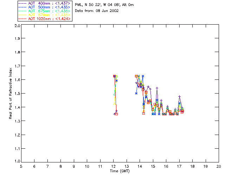
Task: Click the red square at bottom near 12.2 GMT
Action: coord(116,114)
